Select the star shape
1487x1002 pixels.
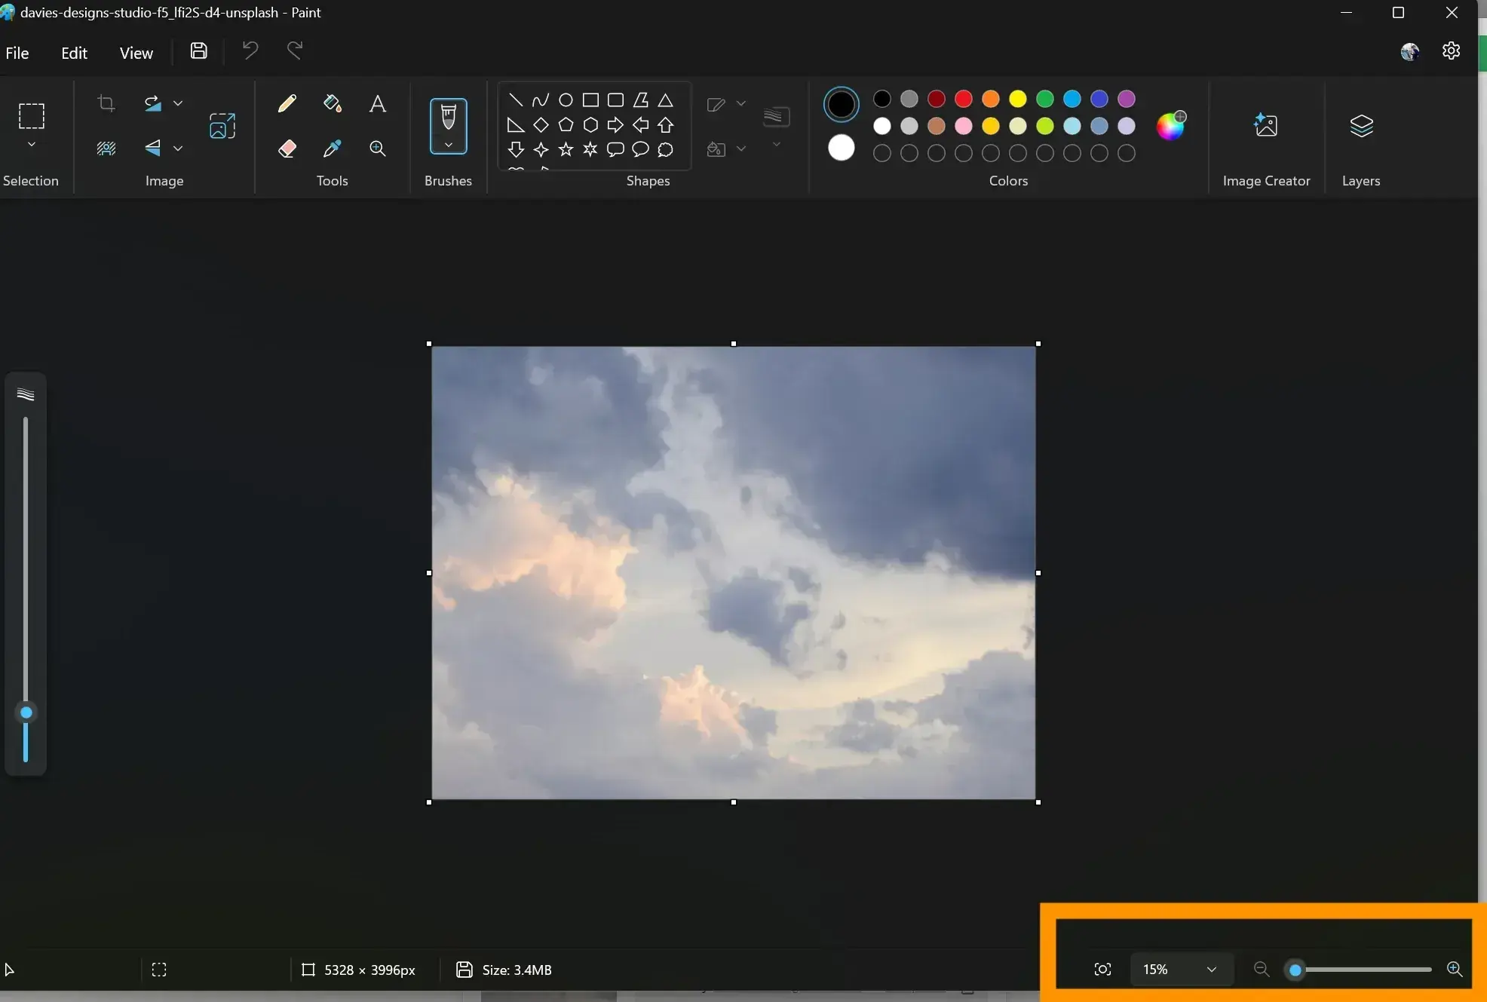[x=566, y=150]
